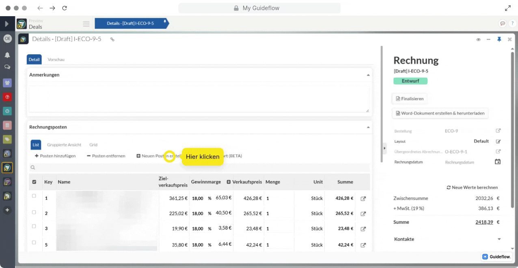Click the notification bell in sidebar
The width and height of the screenshot is (518, 268).
point(7,55)
